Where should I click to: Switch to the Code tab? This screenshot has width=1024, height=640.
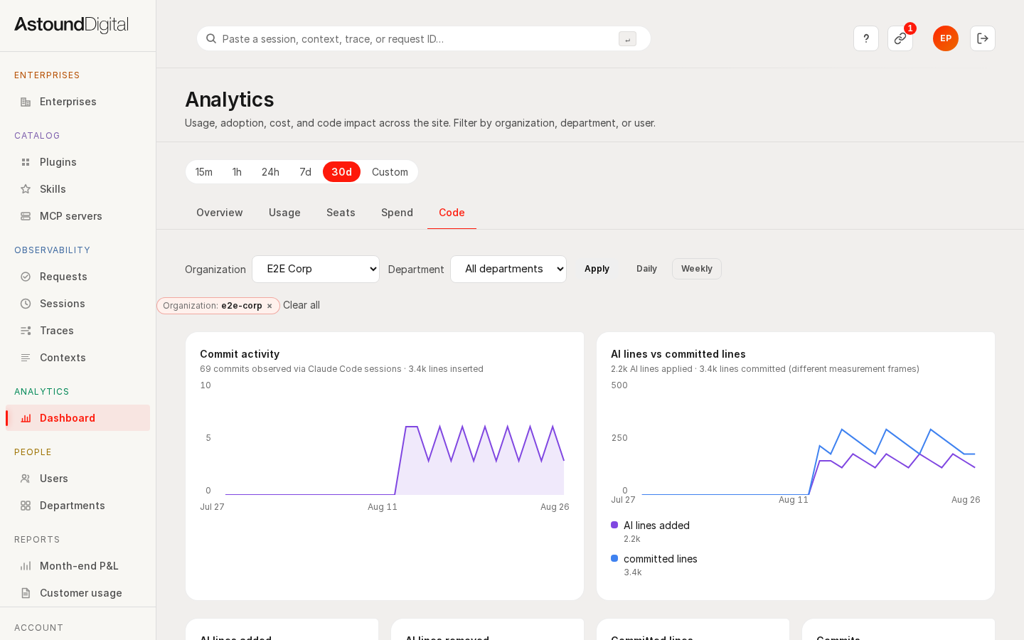click(452, 213)
